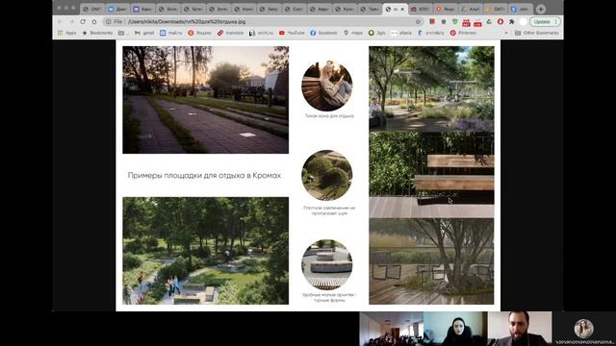Switch to the DAT tab with orange icon
Image resolution: width=616 pixels, height=346 pixels.
click(x=495, y=9)
